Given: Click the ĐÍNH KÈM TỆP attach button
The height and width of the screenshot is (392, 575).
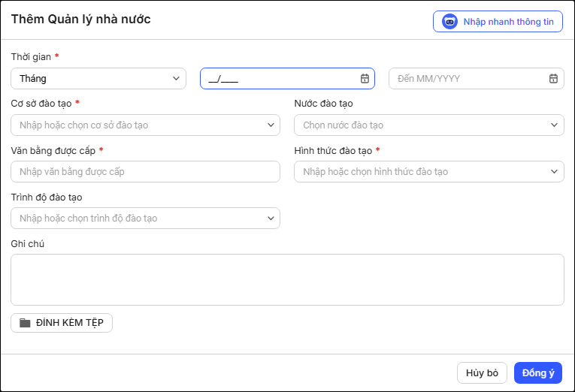Looking at the screenshot, I should click(x=62, y=323).
